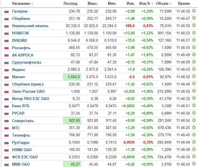Click the Послед. column header
This screenshot has width=198, height=167.
71,4
